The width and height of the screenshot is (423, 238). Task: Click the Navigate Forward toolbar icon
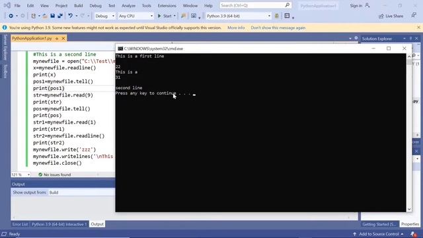pyautogui.click(x=22, y=16)
